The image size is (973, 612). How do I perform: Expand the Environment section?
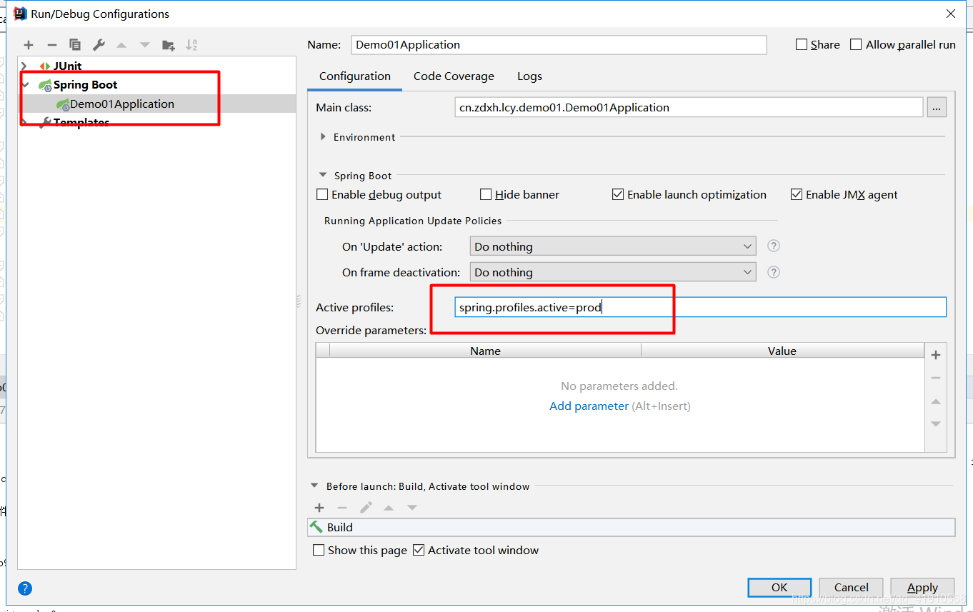(324, 137)
